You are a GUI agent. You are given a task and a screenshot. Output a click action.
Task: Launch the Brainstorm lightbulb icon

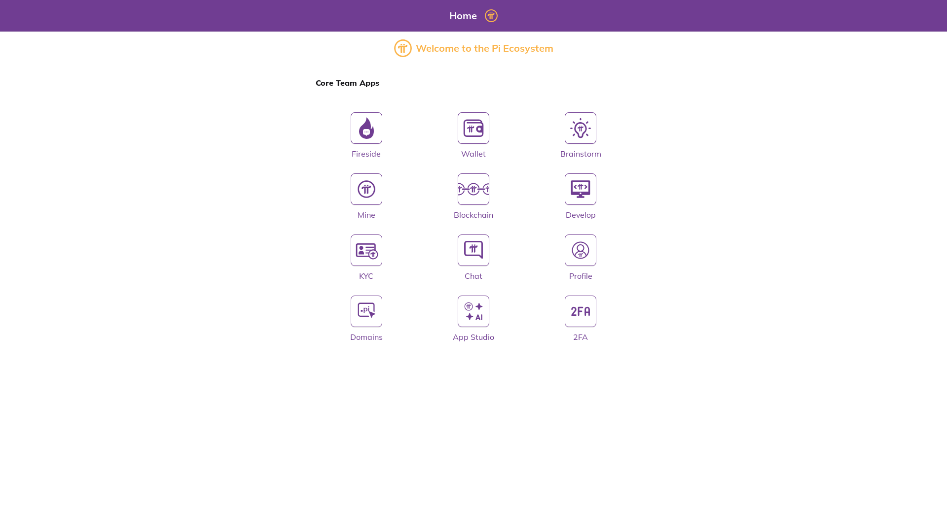pos(580,128)
